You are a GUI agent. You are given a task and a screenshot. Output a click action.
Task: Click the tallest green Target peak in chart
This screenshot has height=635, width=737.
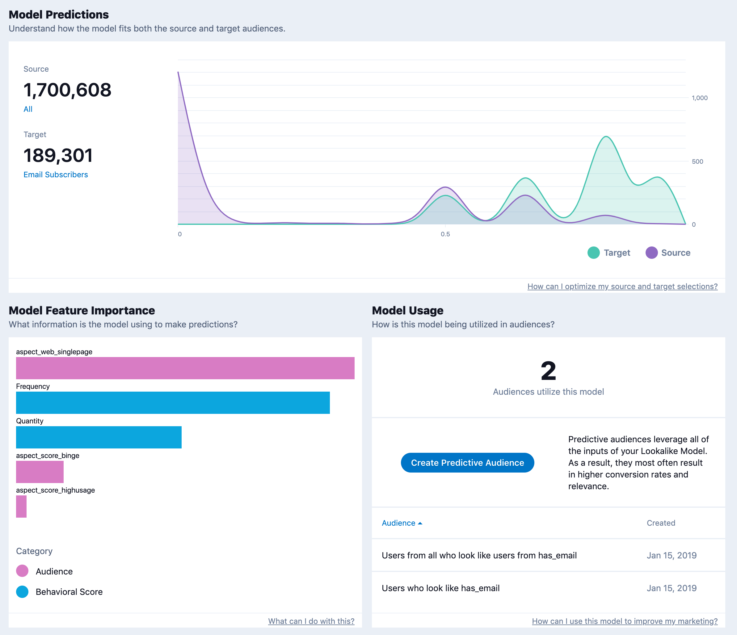(x=605, y=137)
